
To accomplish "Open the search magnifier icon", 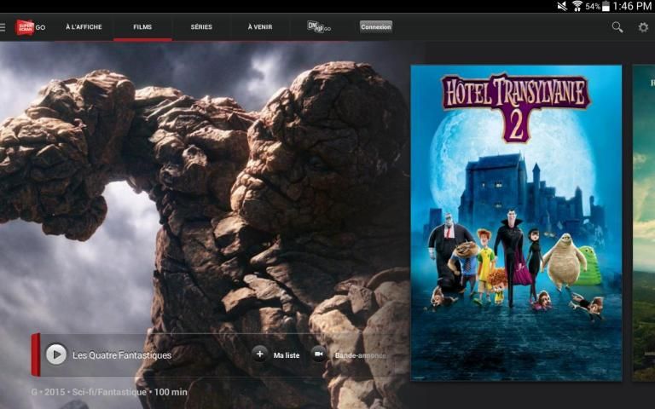I will tap(617, 27).
